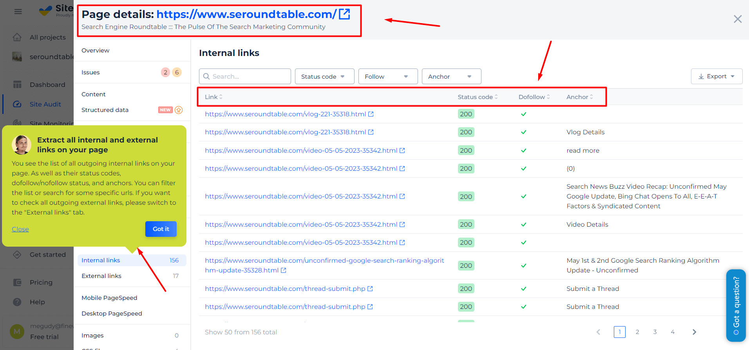
Task: Click the All projects home icon
Action: (x=17, y=37)
